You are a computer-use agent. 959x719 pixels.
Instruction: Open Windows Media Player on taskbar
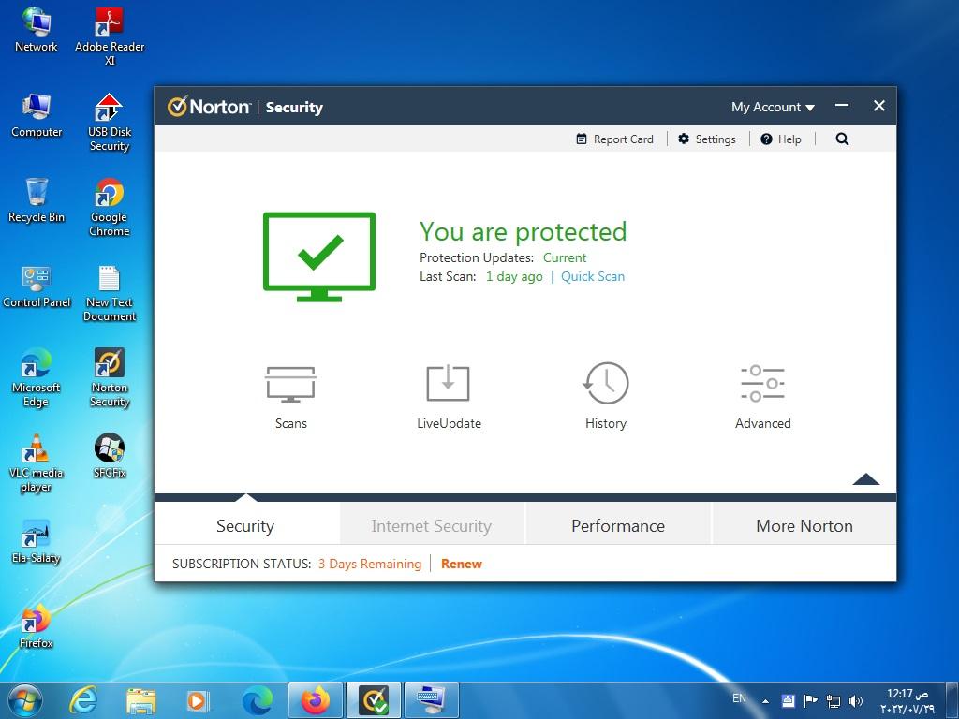(x=198, y=700)
